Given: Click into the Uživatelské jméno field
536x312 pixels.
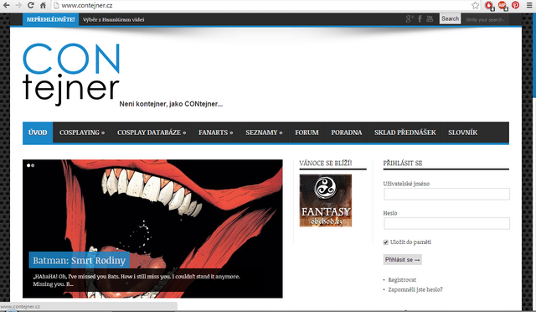Looking at the screenshot, I should click(446, 194).
